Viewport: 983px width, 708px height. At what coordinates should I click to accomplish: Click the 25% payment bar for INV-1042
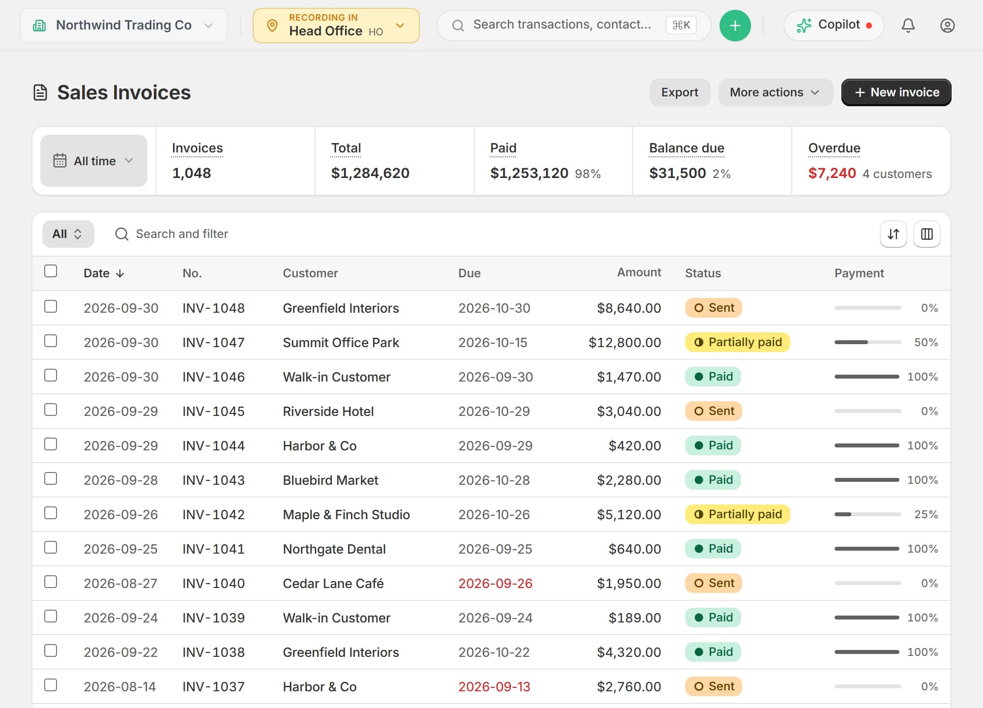tap(867, 514)
